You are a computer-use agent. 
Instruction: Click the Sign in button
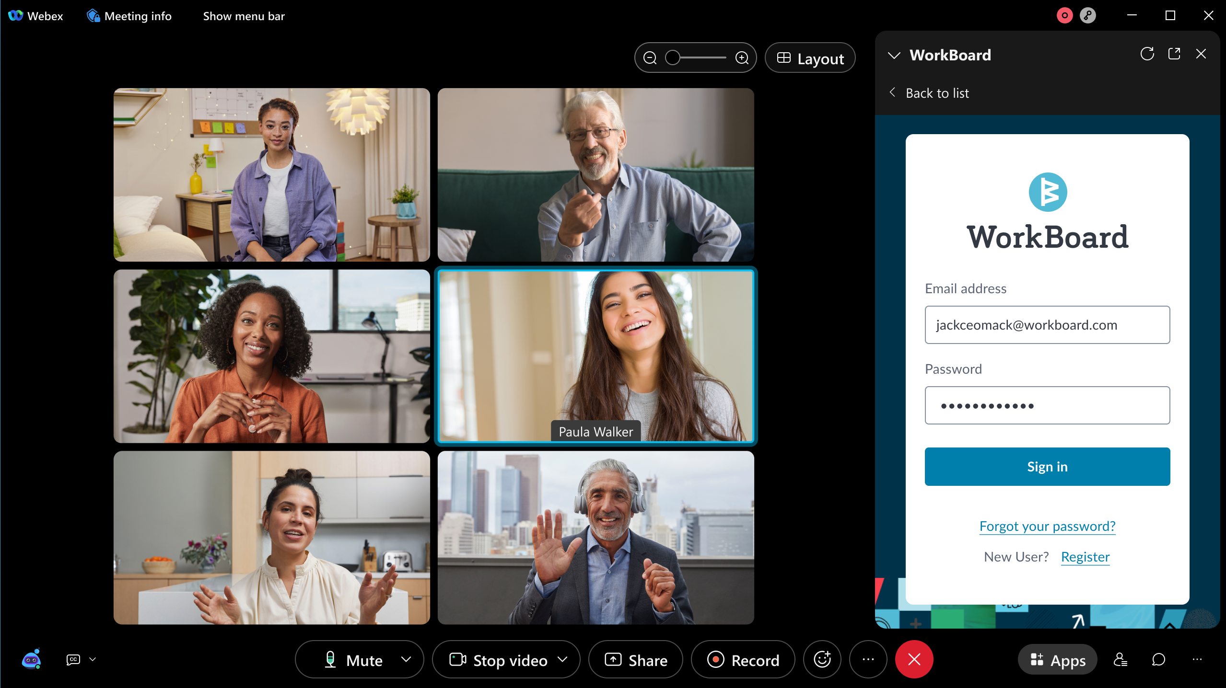tap(1047, 466)
